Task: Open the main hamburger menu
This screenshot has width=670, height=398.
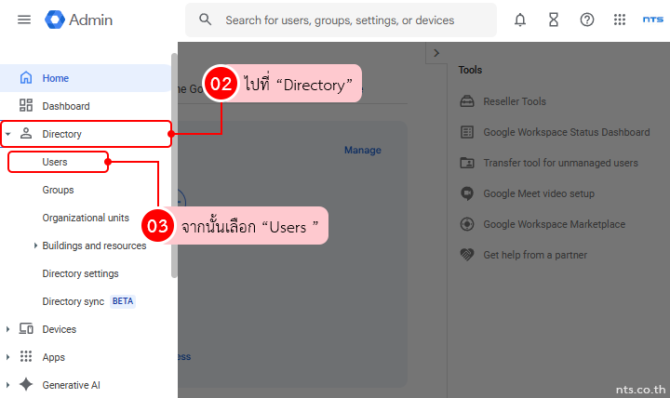Action: (x=24, y=20)
